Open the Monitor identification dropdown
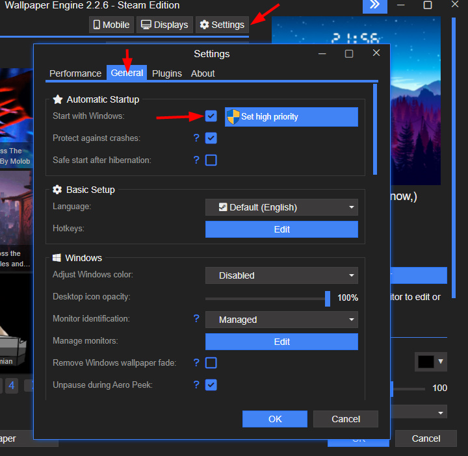Viewport: 468px width, 456px height. [281, 320]
